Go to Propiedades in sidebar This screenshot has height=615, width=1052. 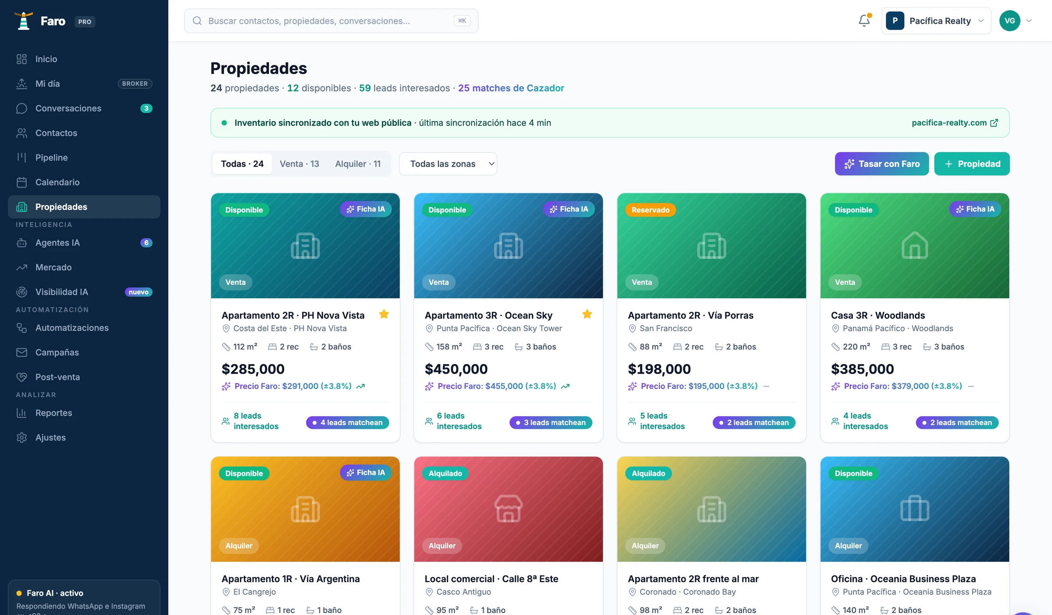[84, 207]
